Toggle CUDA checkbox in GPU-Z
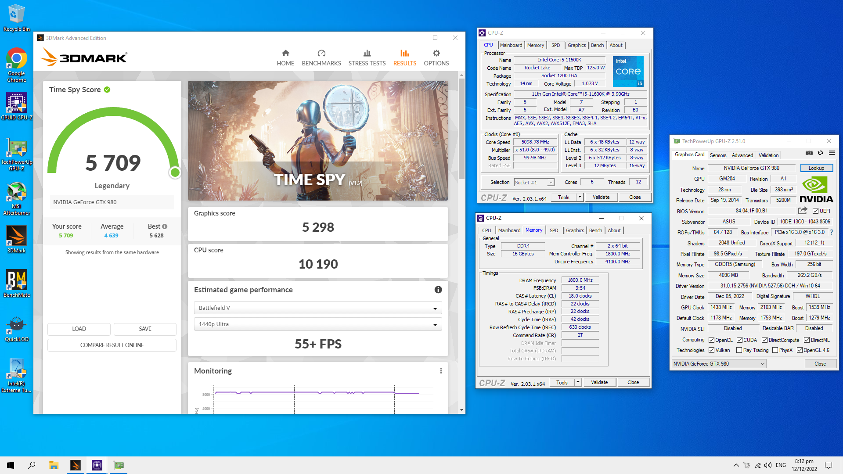843x474 pixels. [x=739, y=340]
